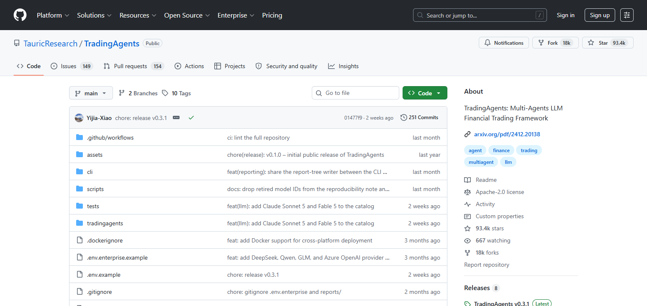647x306 pixels.
Task: Click the commit status green checkmark
Action: [x=191, y=118]
